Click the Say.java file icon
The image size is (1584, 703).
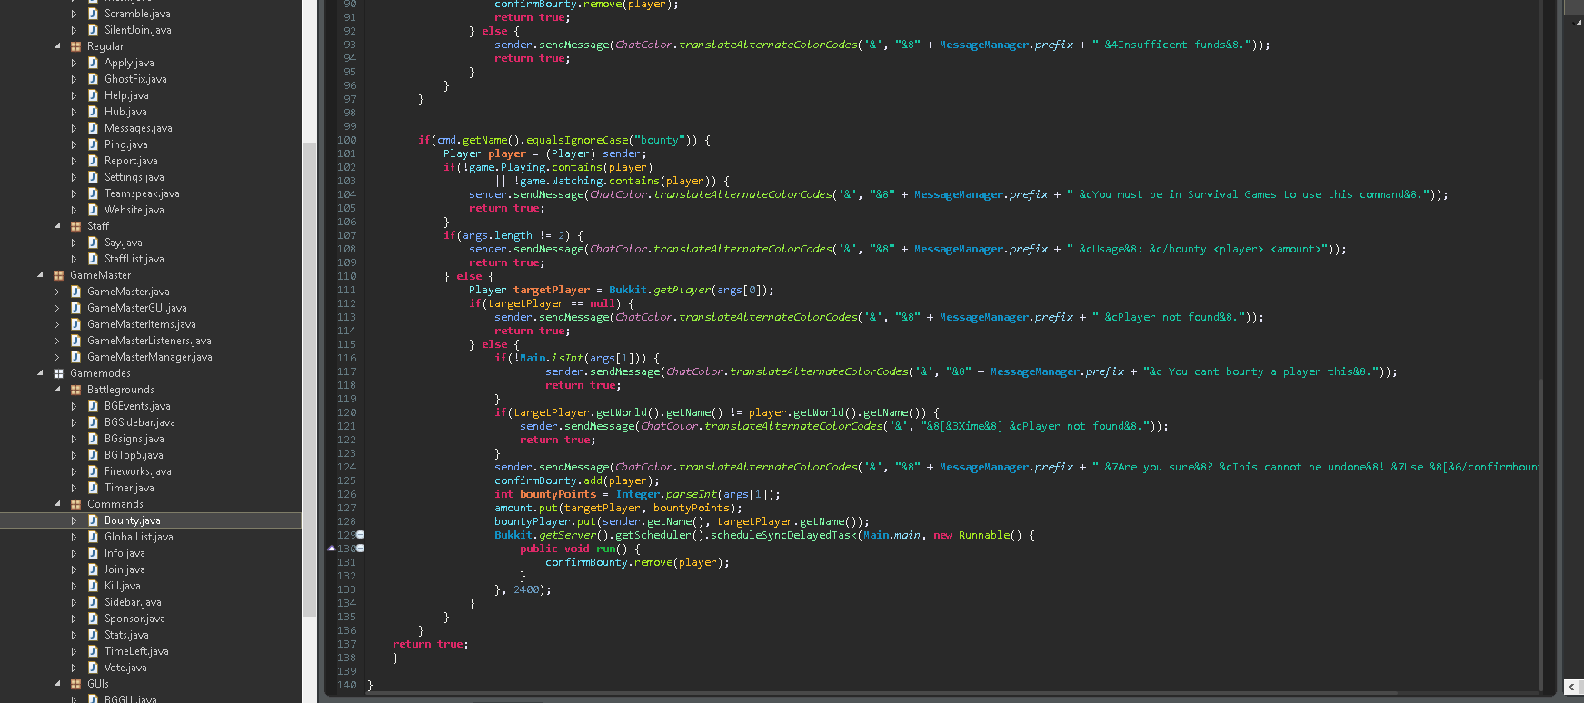pos(93,243)
